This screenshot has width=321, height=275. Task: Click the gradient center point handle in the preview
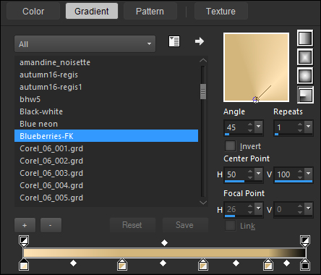tap(256, 99)
